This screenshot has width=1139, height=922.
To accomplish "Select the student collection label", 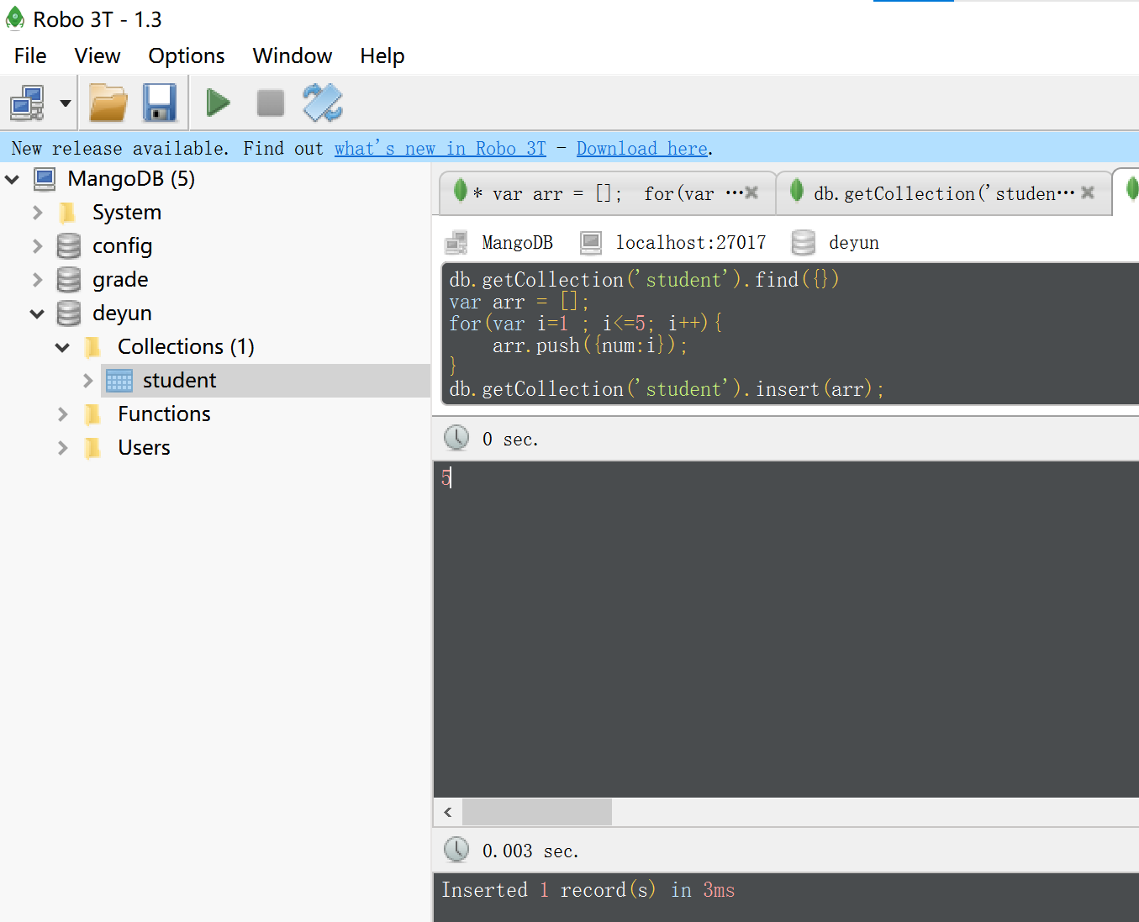I will 180,381.
